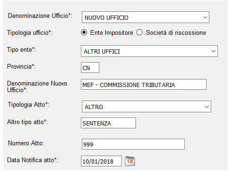Select the Società di riscossione radio button
Image resolution: width=231 pixels, height=173 pixels.
139,32
